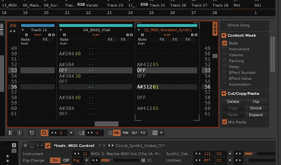281x165 pixels.
Task: Click the pattern wrap/loop mode icon
Action: coord(20,133)
